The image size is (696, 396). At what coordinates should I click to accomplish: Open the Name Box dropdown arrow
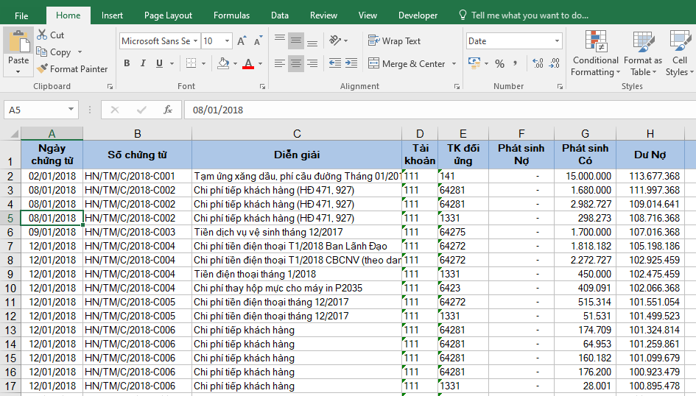coord(71,110)
